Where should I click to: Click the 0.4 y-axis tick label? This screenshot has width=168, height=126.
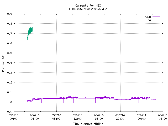tap(9, 63)
